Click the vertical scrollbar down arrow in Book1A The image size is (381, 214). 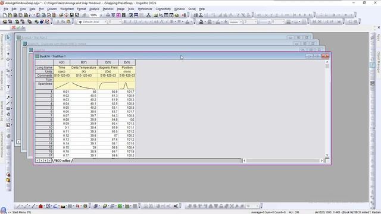[x=327, y=155]
